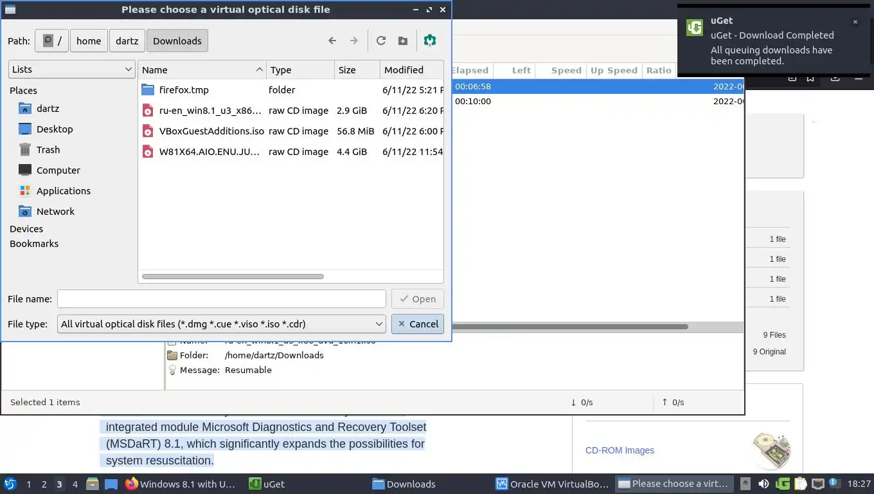Click the uGet notification icon
874x494 pixels.
point(695,28)
